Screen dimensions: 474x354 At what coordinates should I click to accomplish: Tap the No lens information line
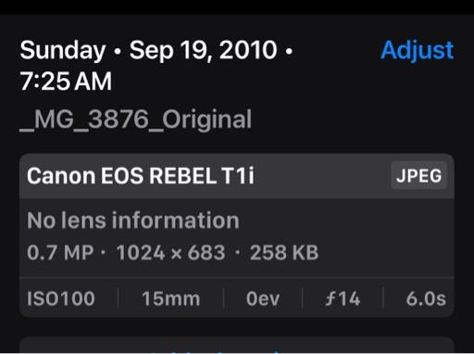coord(133,221)
